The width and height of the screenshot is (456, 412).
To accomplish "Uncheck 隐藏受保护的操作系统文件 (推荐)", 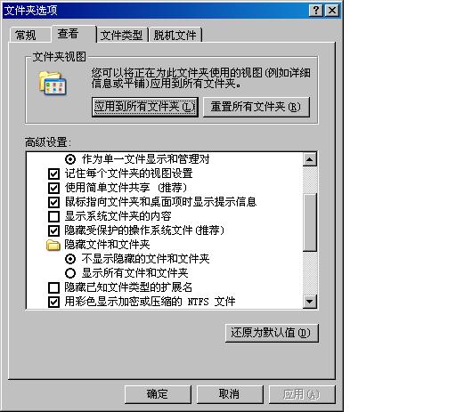I will click(53, 230).
